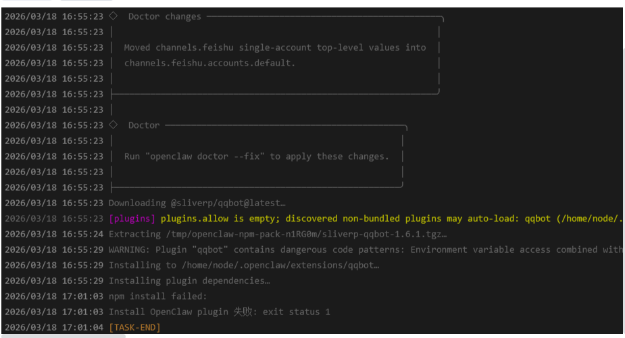Select the "channels.feishu.accounts.default." text
The height and width of the screenshot is (338, 625).
(209, 63)
